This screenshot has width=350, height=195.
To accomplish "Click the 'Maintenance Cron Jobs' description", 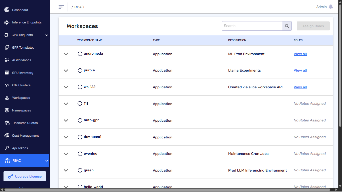I will pos(248,154).
